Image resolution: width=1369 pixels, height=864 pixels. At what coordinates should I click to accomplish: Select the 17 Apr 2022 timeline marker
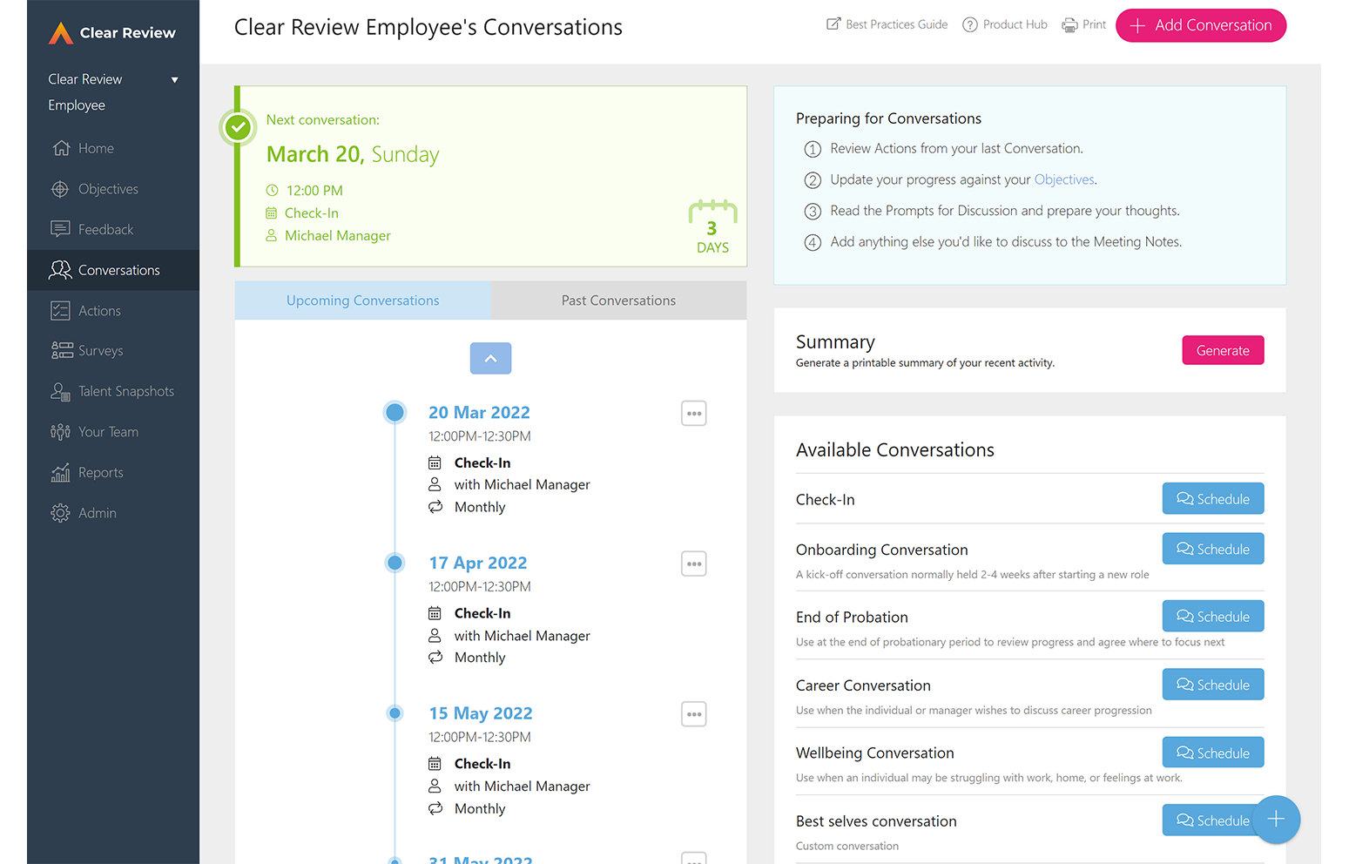pyautogui.click(x=395, y=563)
